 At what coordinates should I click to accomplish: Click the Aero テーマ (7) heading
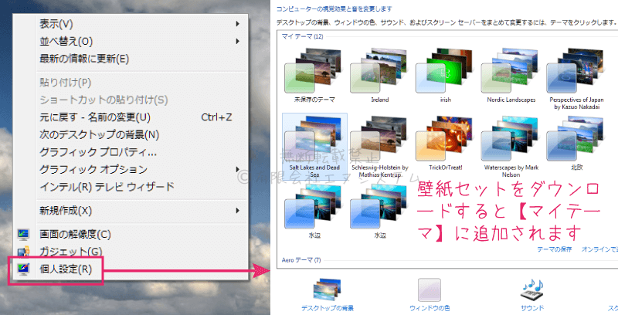(x=301, y=260)
